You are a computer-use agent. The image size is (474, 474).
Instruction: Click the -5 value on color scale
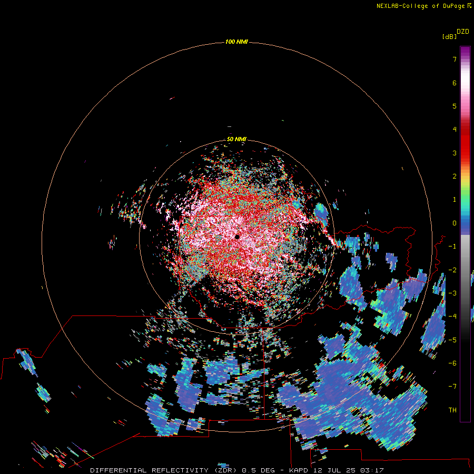click(x=452, y=340)
